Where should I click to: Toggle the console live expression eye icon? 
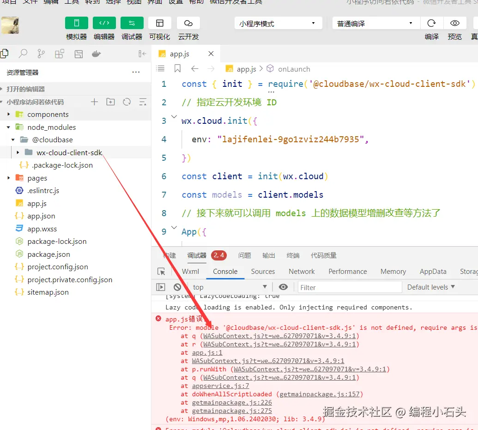pos(283,287)
